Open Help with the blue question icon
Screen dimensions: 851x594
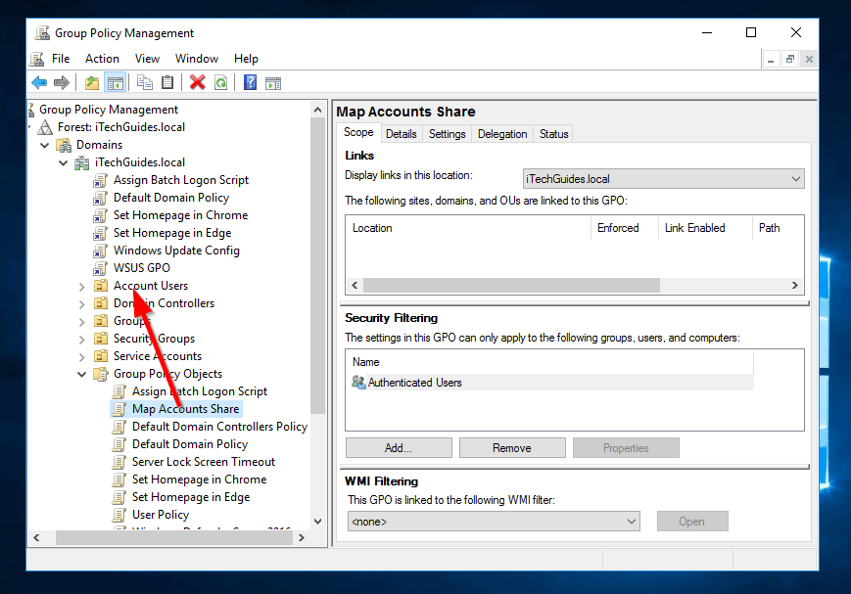[251, 83]
